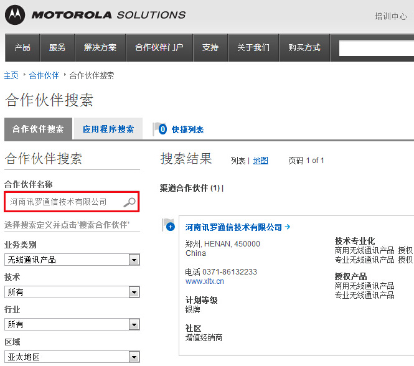414x366 pixels.
Task: Switch to the 应用程序搜索 tab
Action: click(x=108, y=129)
